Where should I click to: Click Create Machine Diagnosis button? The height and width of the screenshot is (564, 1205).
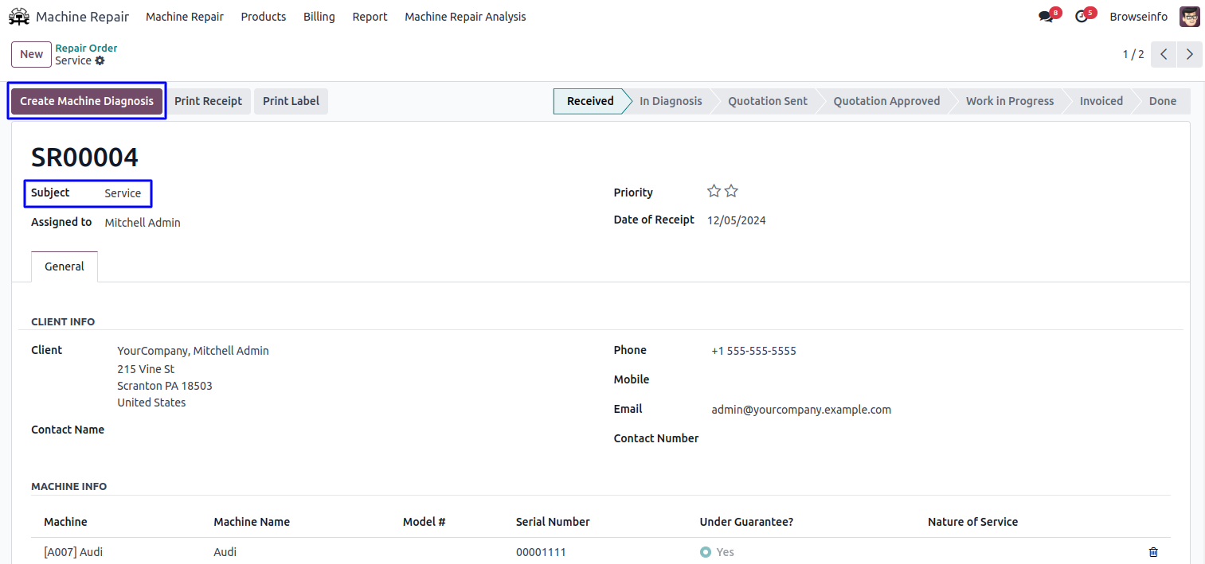point(87,101)
